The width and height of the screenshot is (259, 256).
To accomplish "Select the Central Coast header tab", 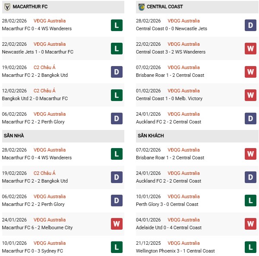I will click(164, 7).
